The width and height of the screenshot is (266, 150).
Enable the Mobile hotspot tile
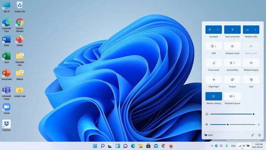(x=251, y=63)
